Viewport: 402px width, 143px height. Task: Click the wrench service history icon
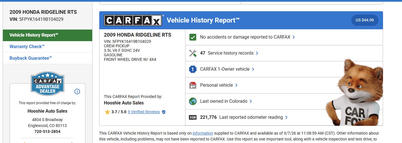click(x=193, y=53)
